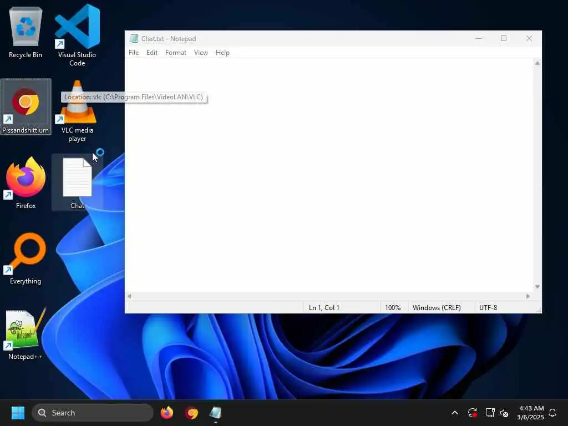Open the notifications bell
Screen dimensions: 568x426
tap(552, 413)
